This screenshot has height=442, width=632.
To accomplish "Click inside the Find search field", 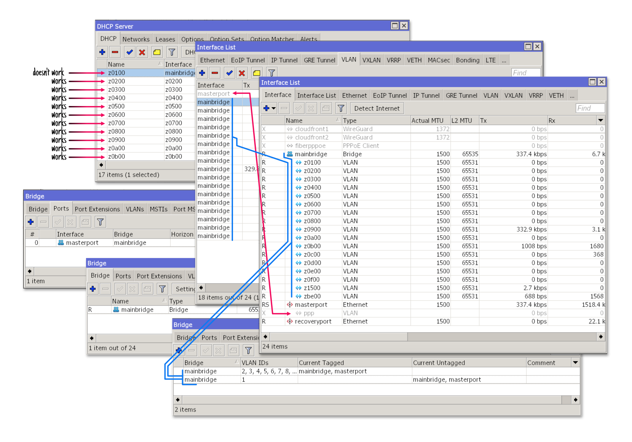I will click(590, 108).
